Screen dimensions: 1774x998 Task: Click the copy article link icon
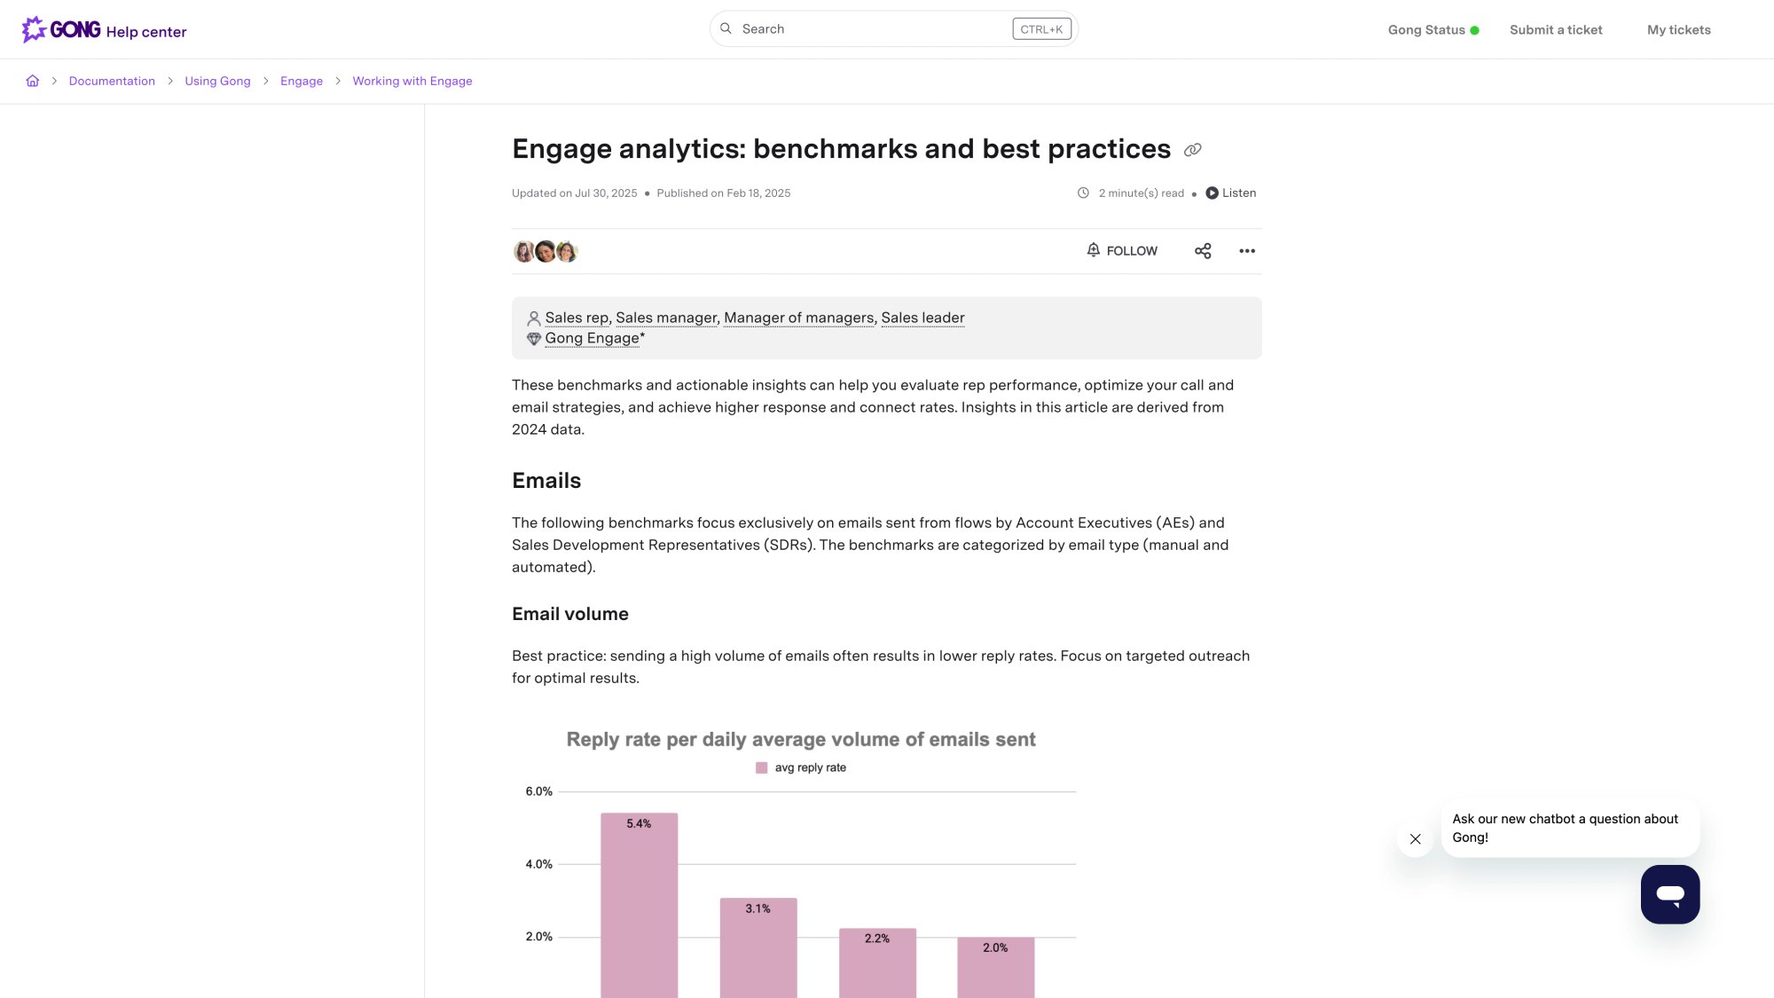pos(1192,149)
